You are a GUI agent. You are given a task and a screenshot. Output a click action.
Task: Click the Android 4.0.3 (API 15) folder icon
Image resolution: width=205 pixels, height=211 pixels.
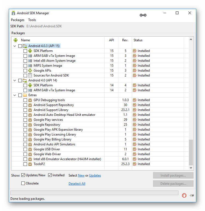click(25, 46)
